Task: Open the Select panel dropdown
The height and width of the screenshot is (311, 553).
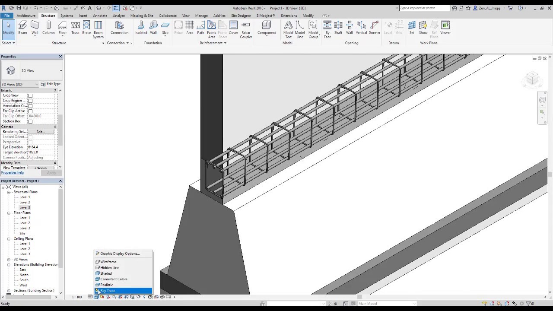Action: [8, 43]
